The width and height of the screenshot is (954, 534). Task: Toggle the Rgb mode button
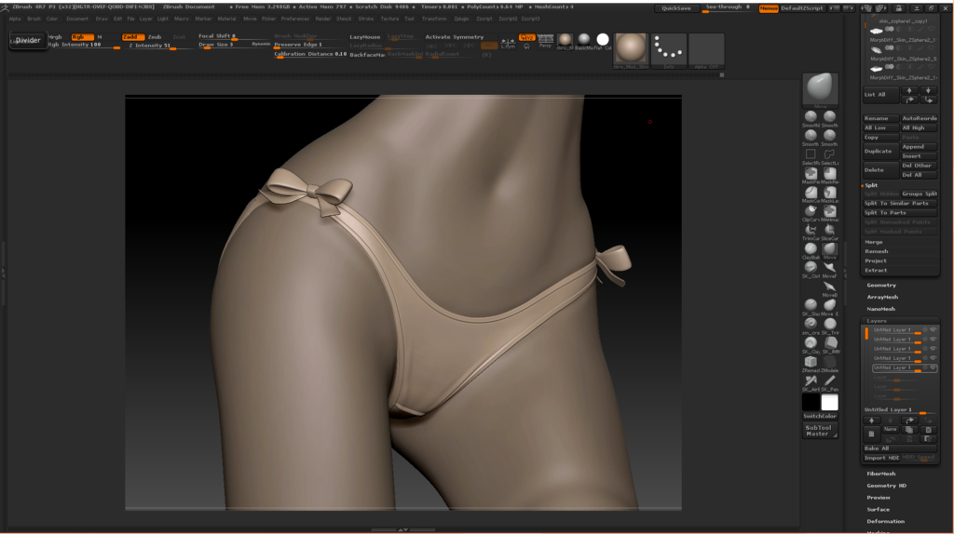(82, 37)
